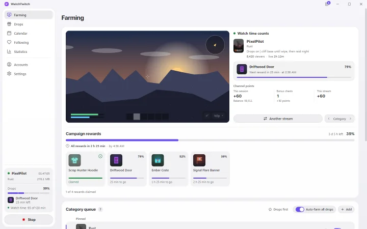
Task: Open the notifications icon with badge
Action: click(x=327, y=4)
